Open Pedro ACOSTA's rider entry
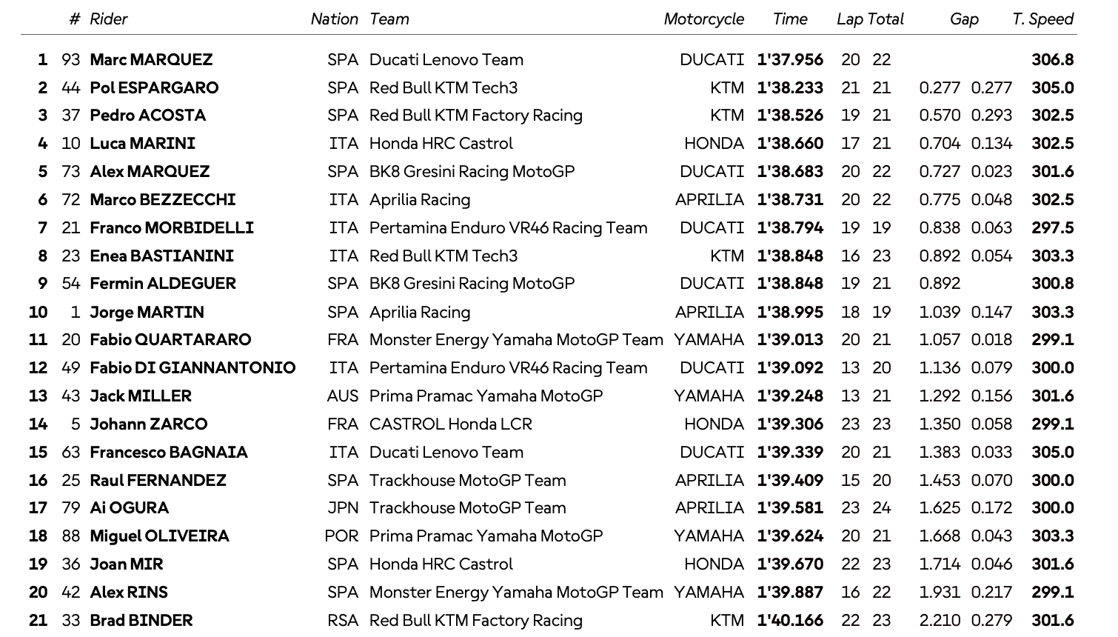1118x637 pixels. 147,116
